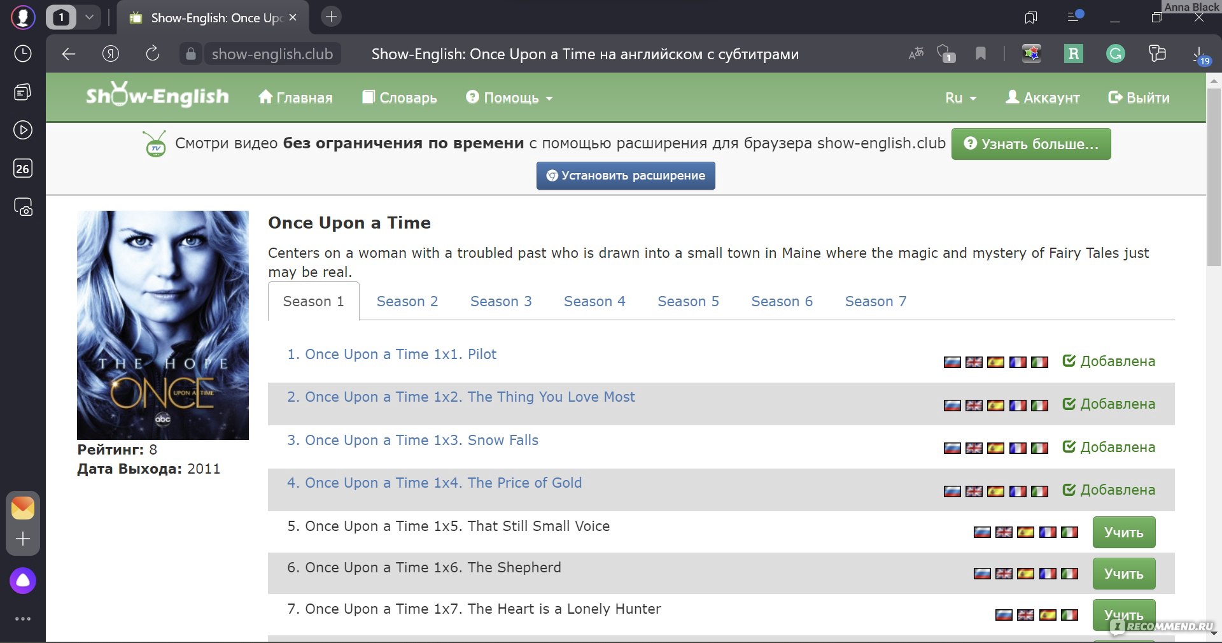This screenshot has width=1222, height=643.
Task: Go to Главная home page
Action: pyautogui.click(x=295, y=97)
